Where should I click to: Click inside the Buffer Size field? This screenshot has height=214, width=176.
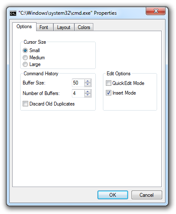(x=78, y=83)
